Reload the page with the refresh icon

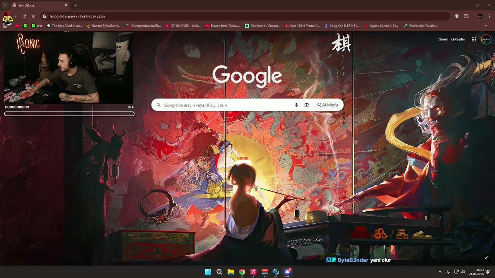(x=24, y=16)
